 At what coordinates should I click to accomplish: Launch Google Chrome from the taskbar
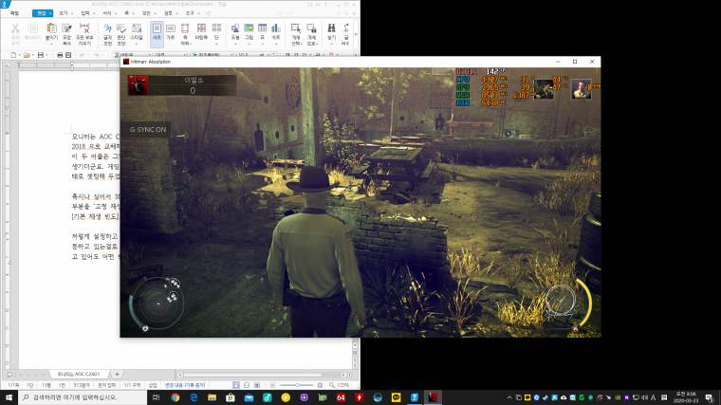tap(176, 397)
